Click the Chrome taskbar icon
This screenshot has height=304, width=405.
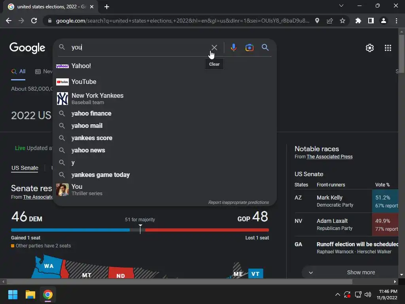[48, 294]
